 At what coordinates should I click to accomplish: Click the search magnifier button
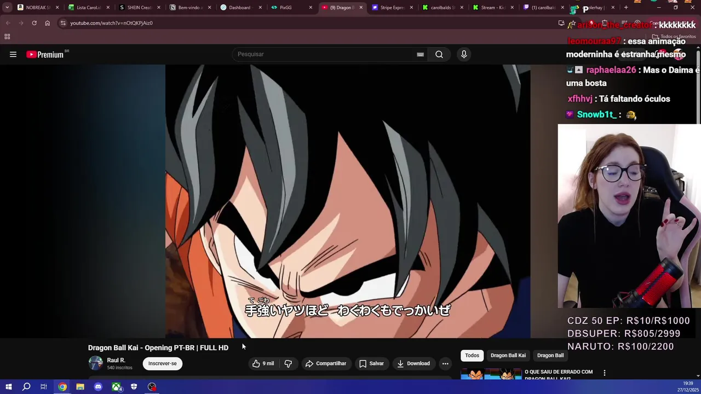coord(439,54)
